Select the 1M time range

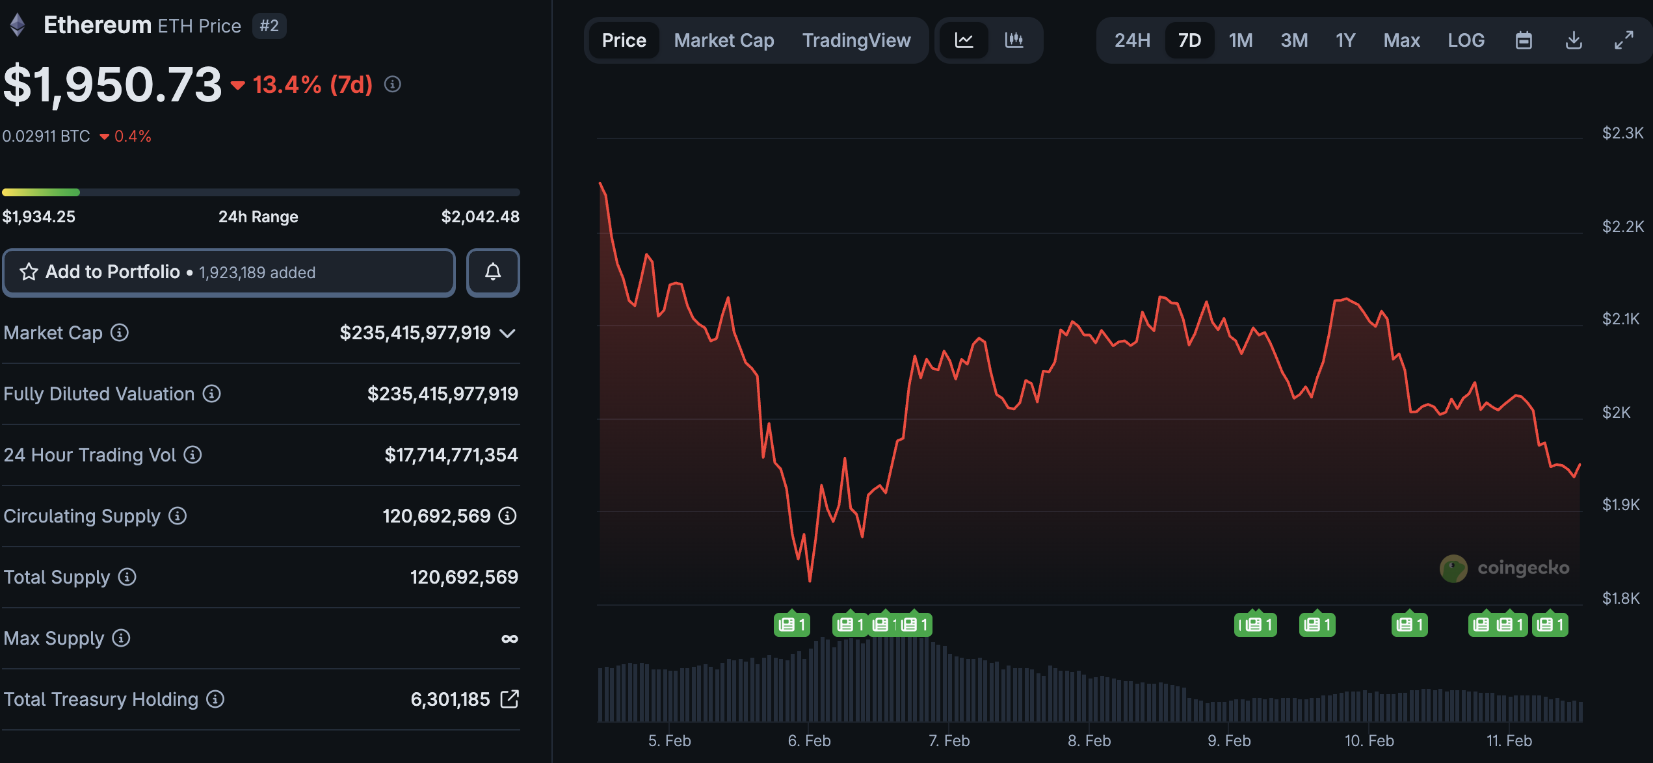click(x=1240, y=40)
